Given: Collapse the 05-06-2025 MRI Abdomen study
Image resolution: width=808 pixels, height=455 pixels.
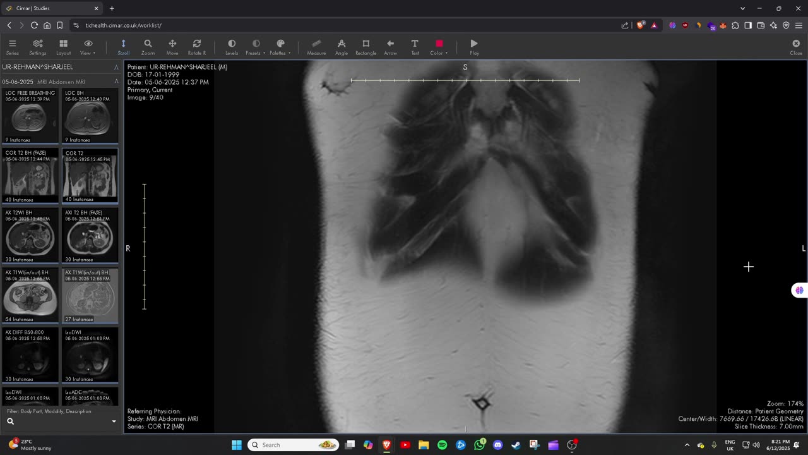Looking at the screenshot, I should tap(116, 82).
